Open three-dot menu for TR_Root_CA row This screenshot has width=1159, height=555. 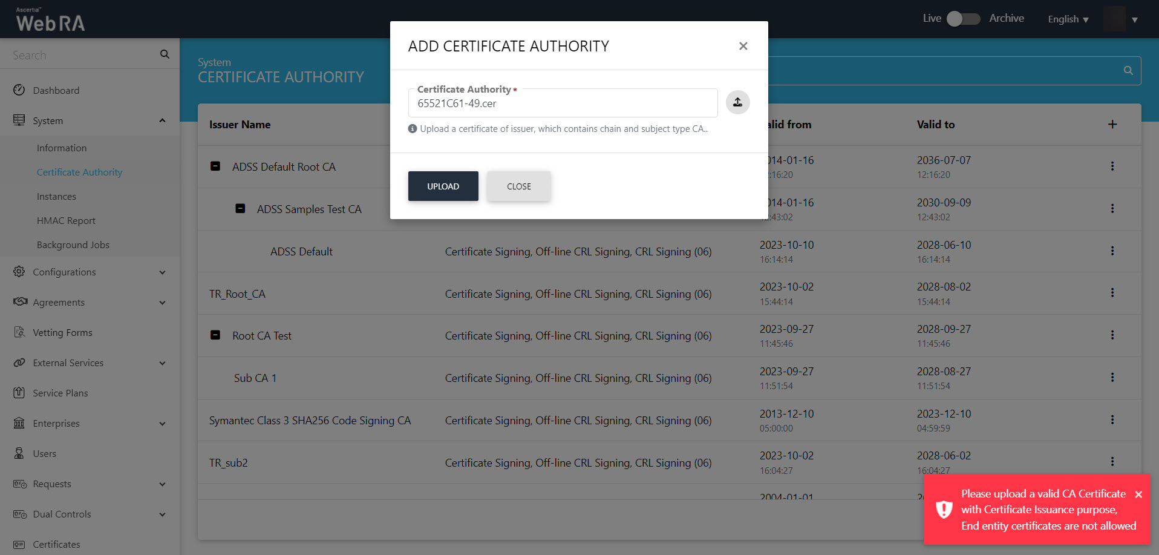(x=1112, y=293)
